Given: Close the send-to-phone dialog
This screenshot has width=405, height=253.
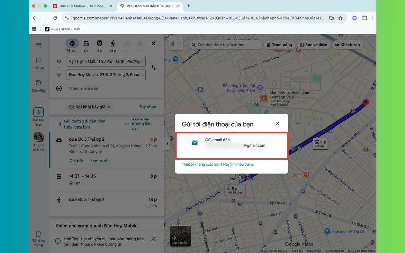Looking at the screenshot, I should pos(277,124).
